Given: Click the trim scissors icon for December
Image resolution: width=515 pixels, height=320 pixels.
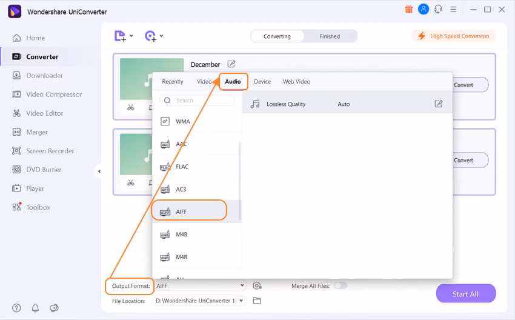Looking at the screenshot, I should point(131,107).
